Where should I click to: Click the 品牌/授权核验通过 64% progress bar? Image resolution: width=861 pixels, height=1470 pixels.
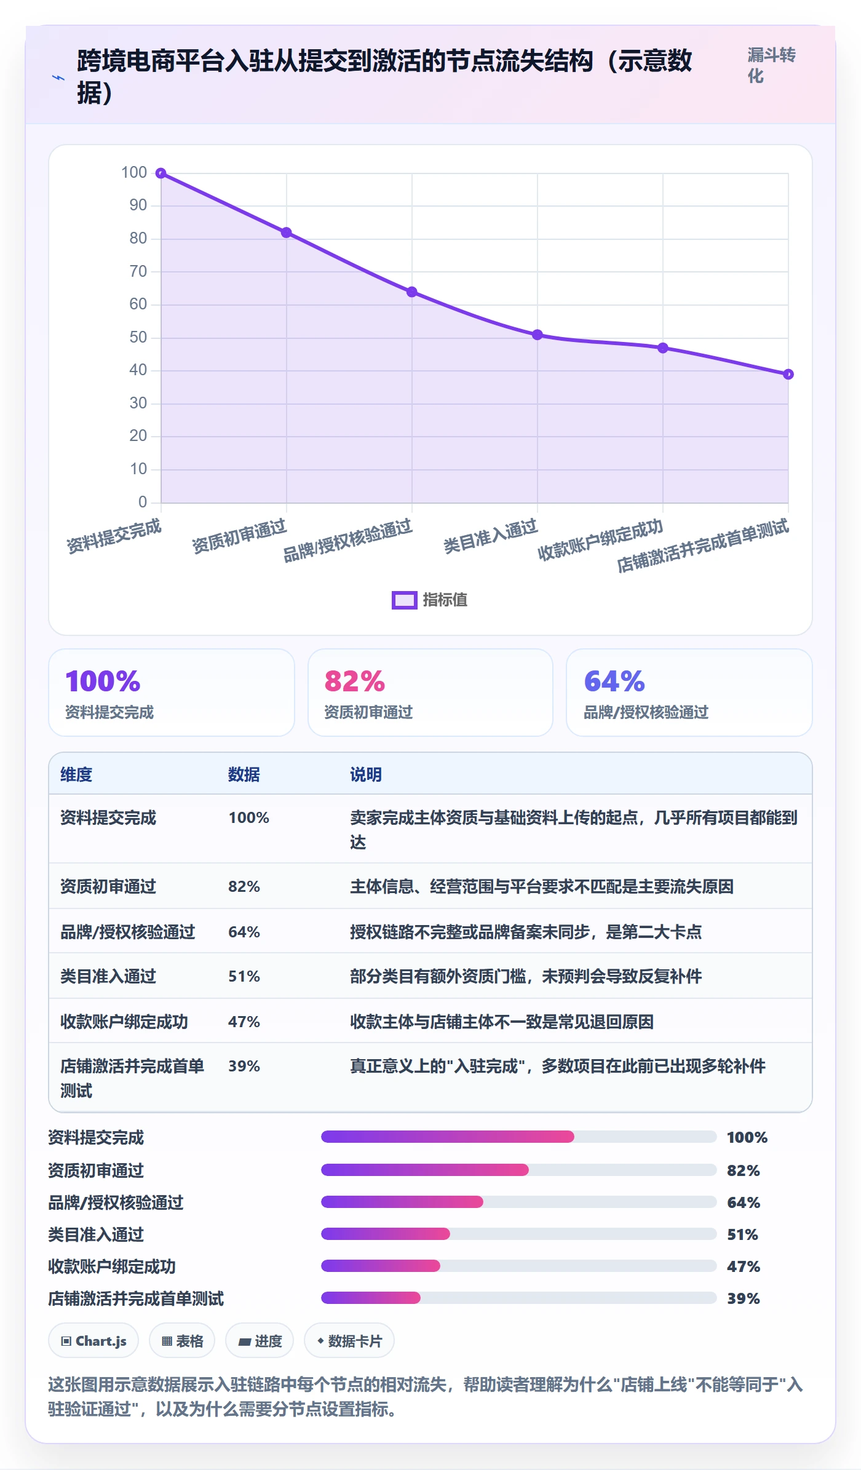[518, 1202]
